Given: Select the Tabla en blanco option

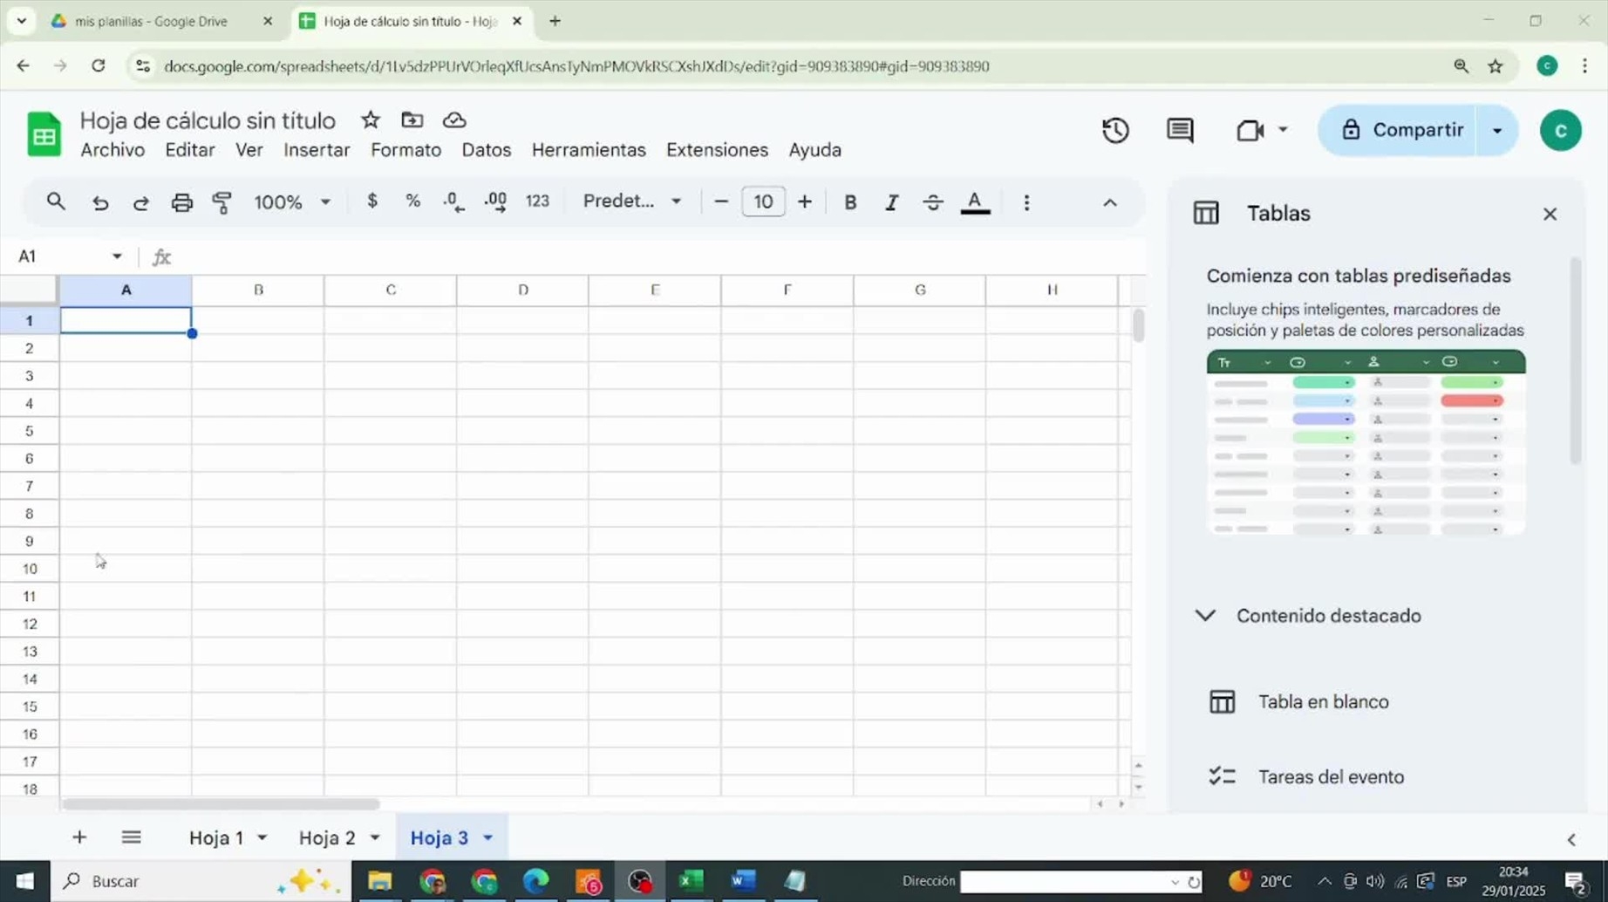Looking at the screenshot, I should 1322,701.
